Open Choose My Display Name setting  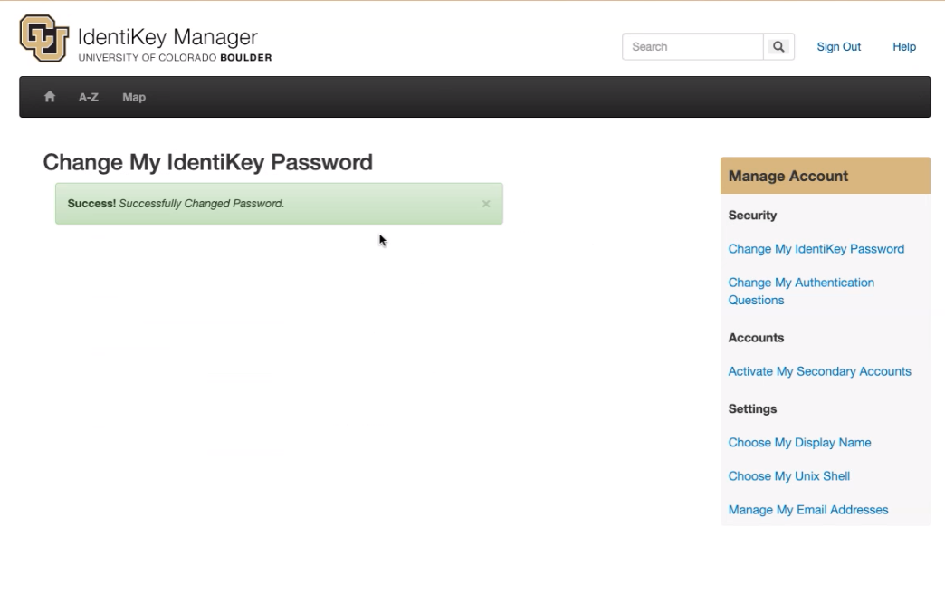tap(799, 443)
